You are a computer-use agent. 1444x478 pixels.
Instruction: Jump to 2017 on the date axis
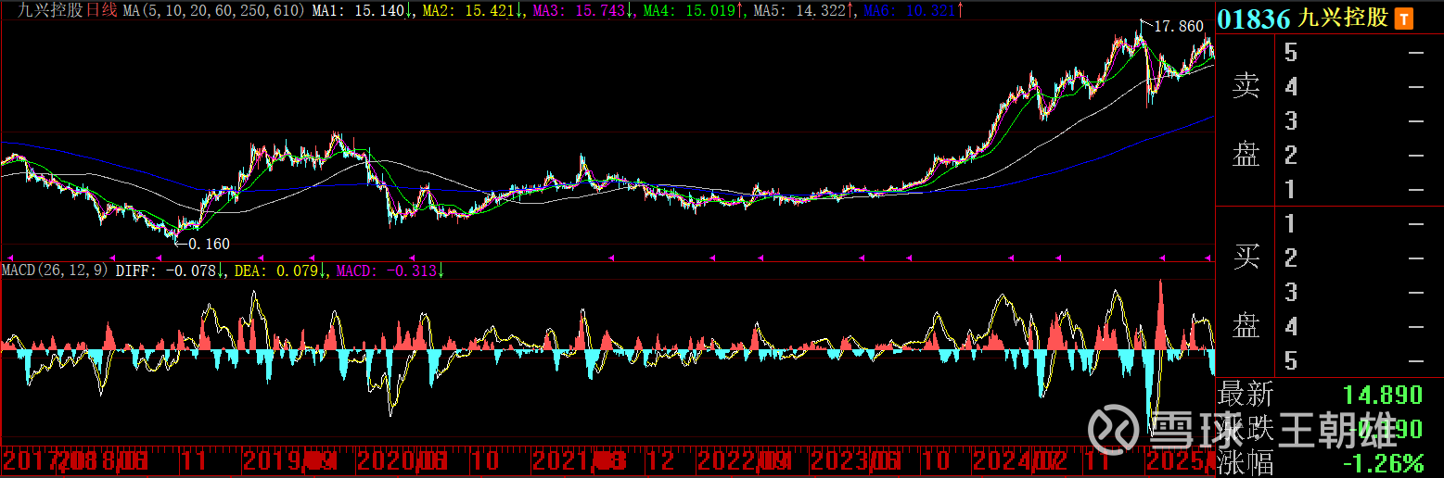click(29, 460)
